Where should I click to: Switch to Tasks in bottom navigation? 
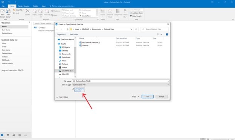(x=20, y=135)
